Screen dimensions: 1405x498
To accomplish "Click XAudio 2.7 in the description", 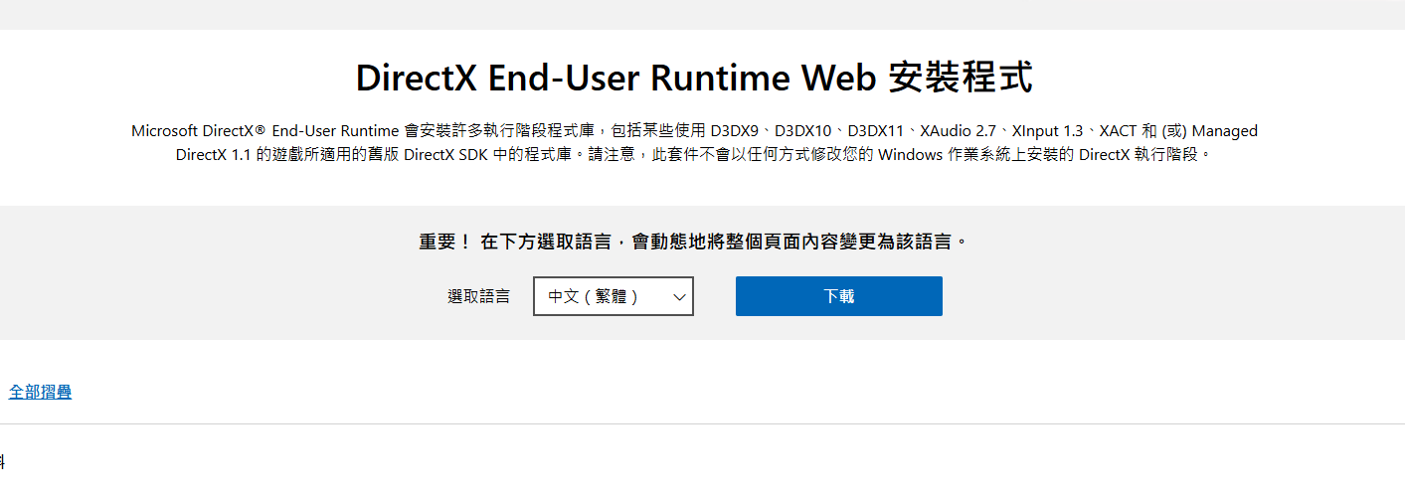I will tap(960, 131).
